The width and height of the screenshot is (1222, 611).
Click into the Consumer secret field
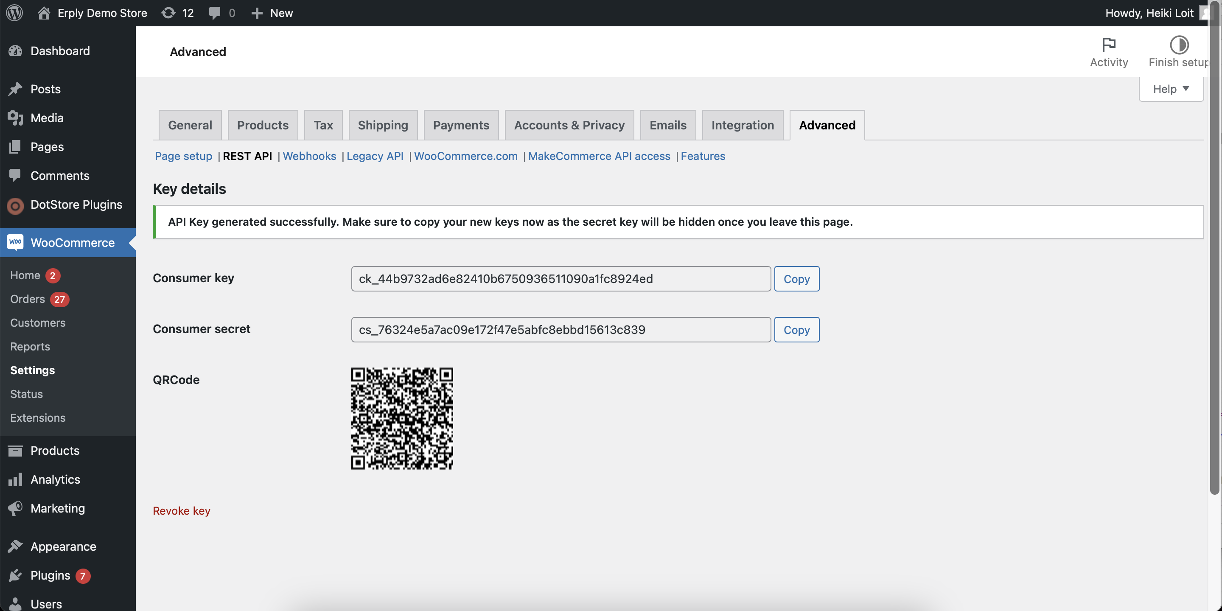point(561,330)
